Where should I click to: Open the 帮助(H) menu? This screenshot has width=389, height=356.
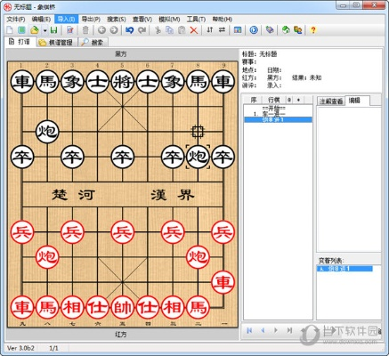click(x=222, y=20)
